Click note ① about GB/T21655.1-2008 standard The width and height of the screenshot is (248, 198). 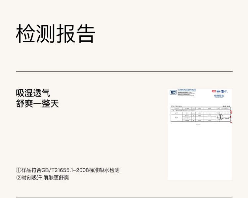click(x=68, y=170)
